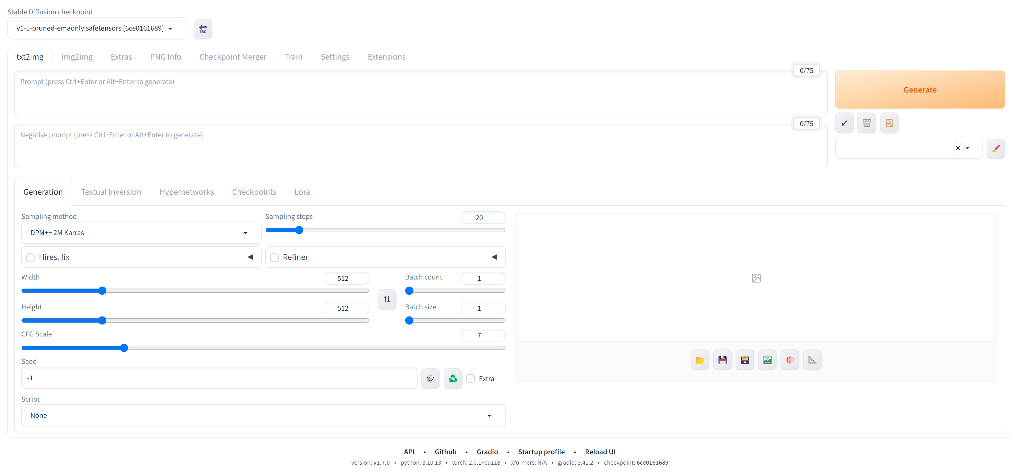Send image to extras via ruler icon

click(812, 360)
